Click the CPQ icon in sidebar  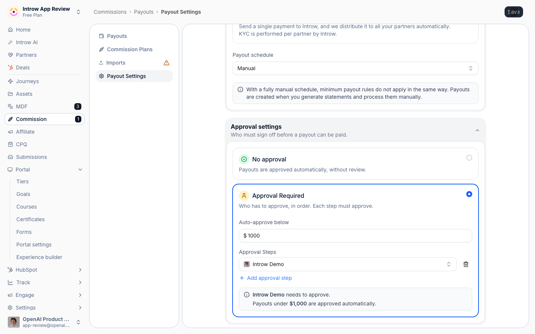point(10,144)
